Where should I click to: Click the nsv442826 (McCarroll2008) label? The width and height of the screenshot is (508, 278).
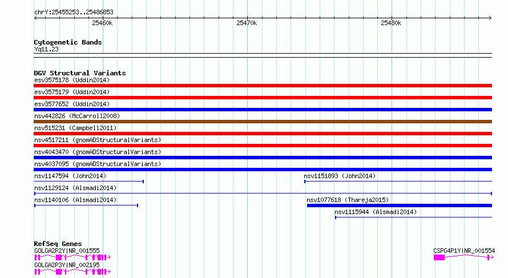pos(77,116)
